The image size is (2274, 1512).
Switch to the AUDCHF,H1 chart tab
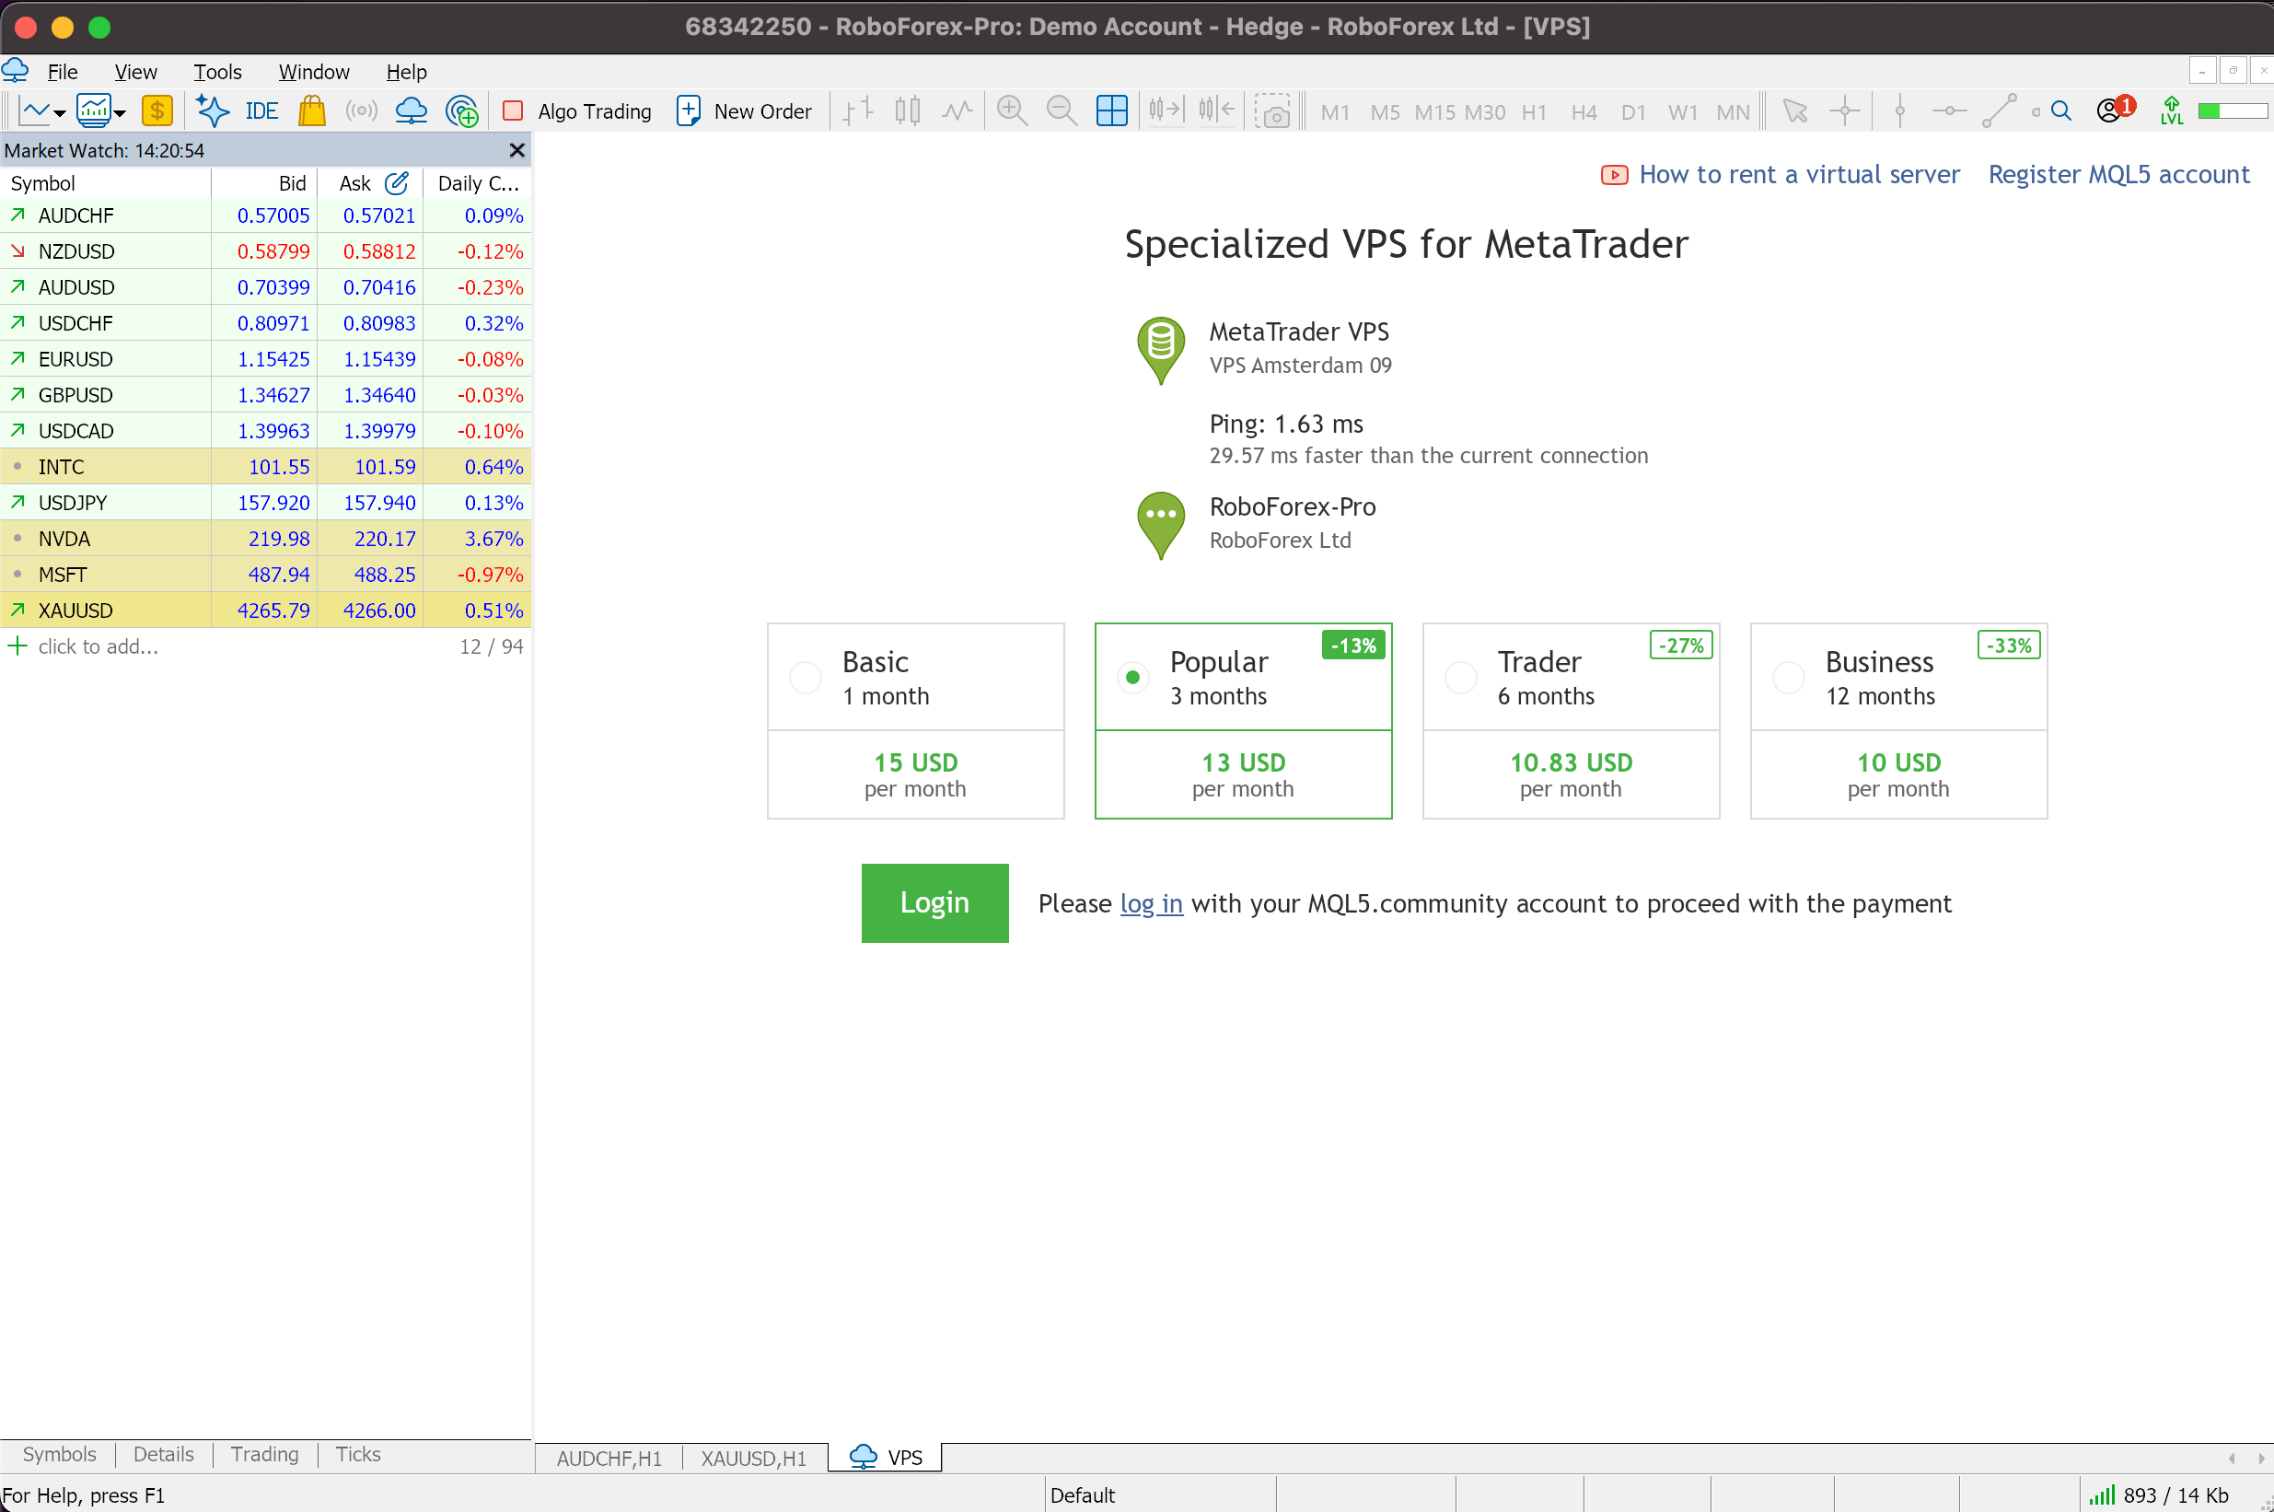[x=609, y=1458]
